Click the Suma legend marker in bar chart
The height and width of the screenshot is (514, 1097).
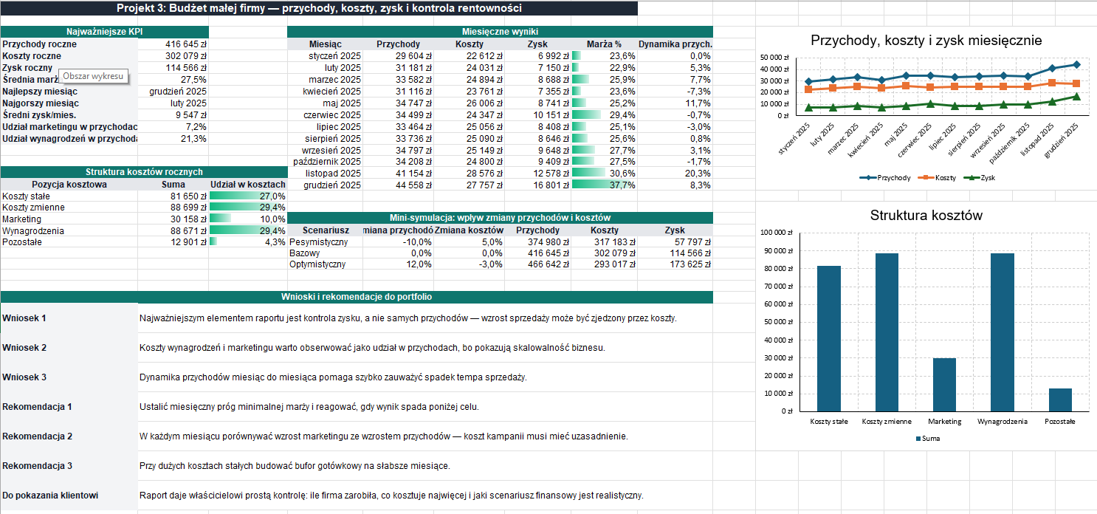tap(918, 438)
